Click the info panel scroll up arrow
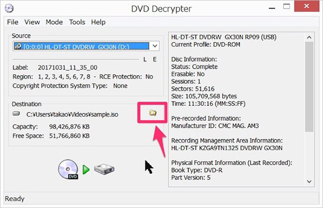323x208 pixels. (309, 38)
